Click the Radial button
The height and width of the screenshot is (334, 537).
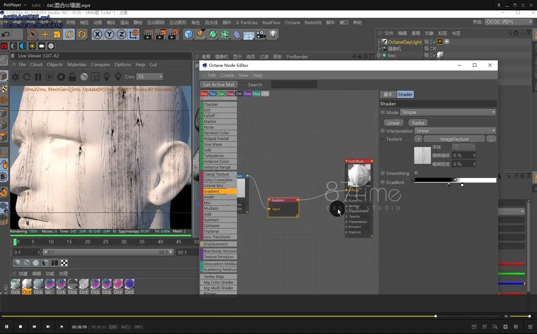[x=418, y=123]
